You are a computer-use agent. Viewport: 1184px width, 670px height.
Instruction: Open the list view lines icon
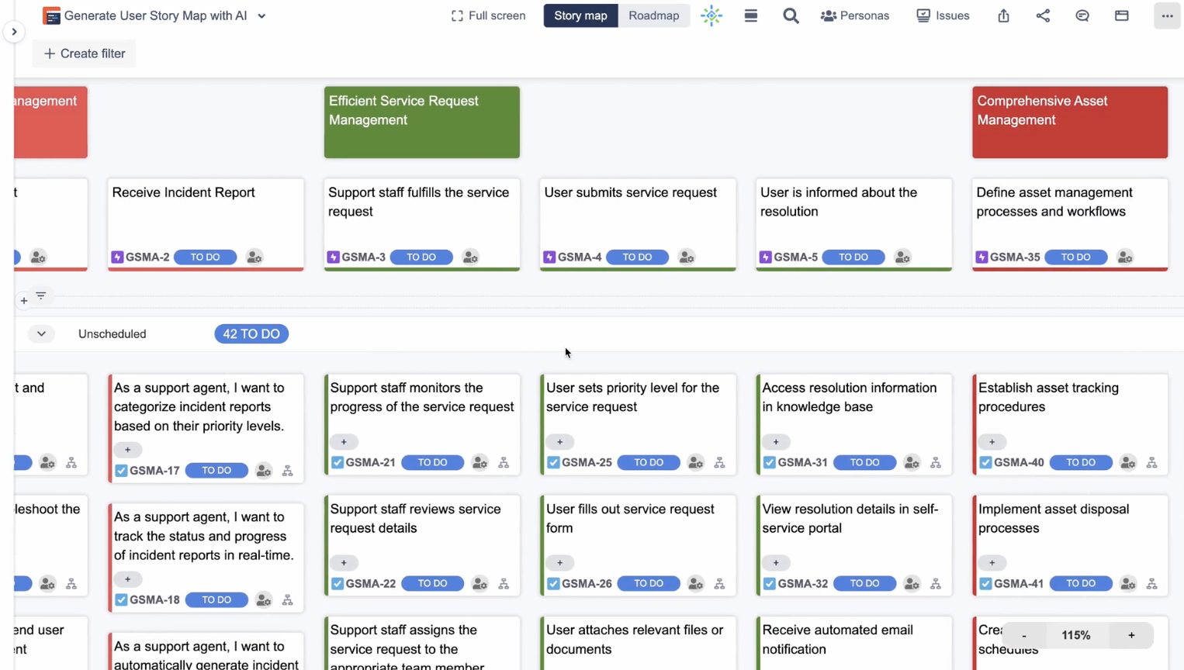(x=750, y=16)
